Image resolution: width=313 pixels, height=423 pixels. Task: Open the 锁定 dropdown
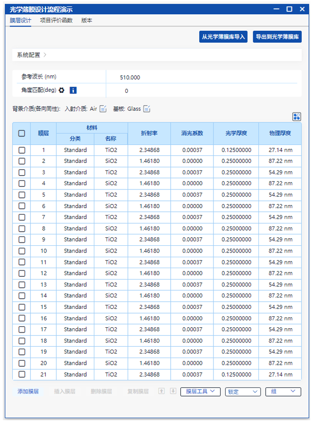coord(243,392)
